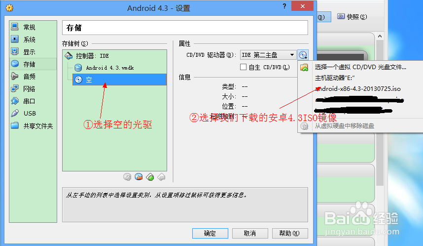Click the greyed add attachment disc icon

[127, 177]
